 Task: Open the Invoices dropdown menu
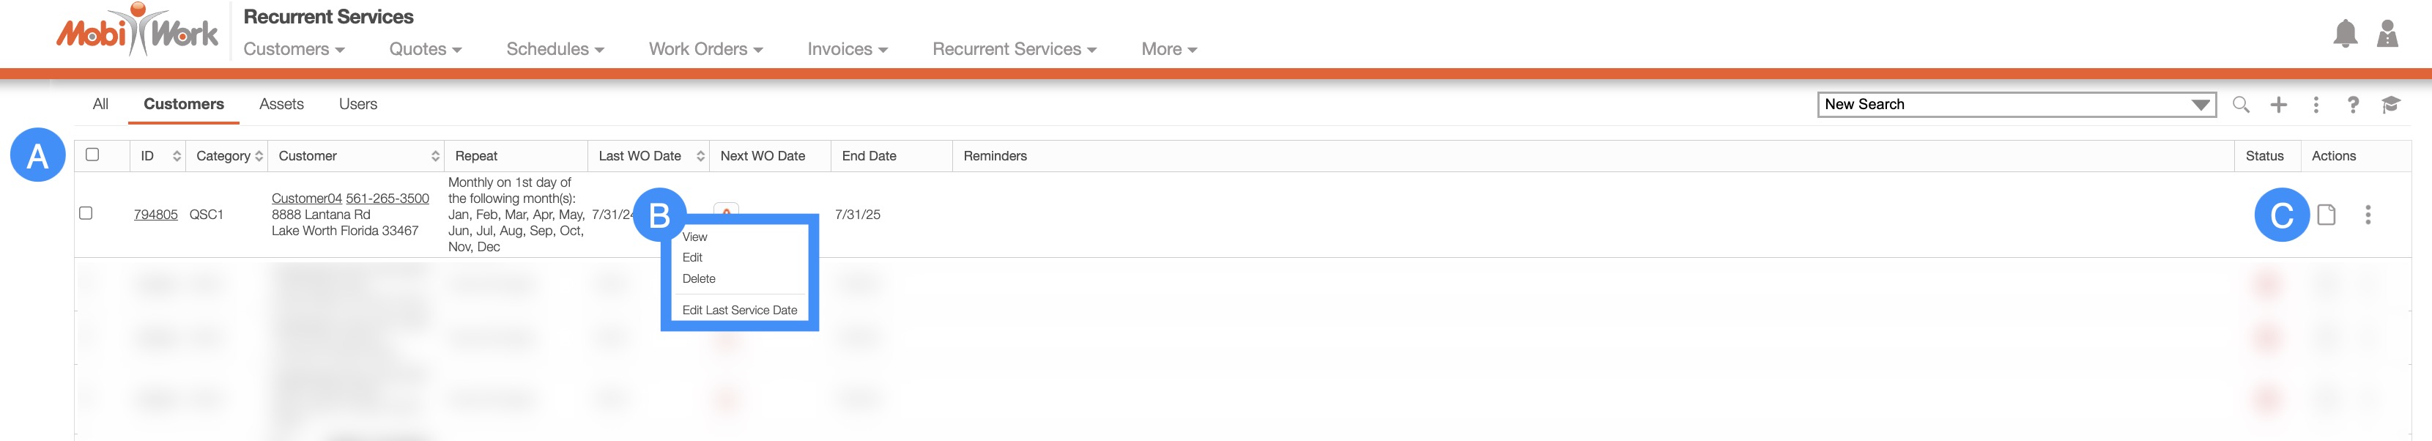click(x=847, y=49)
